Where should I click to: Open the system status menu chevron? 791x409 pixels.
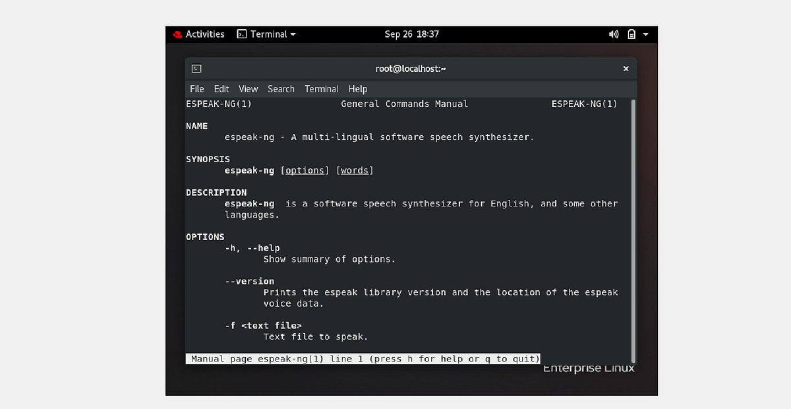tap(645, 34)
